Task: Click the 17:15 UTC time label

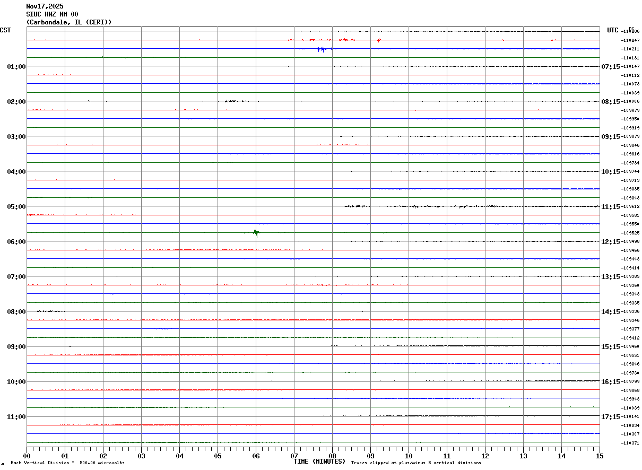Action: tap(611, 417)
